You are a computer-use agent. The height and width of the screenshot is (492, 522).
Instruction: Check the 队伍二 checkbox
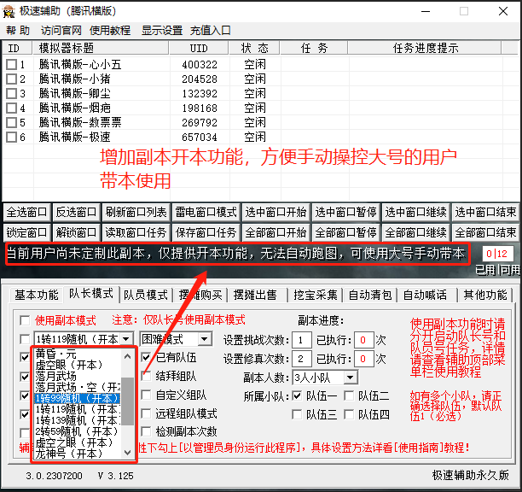349,396
